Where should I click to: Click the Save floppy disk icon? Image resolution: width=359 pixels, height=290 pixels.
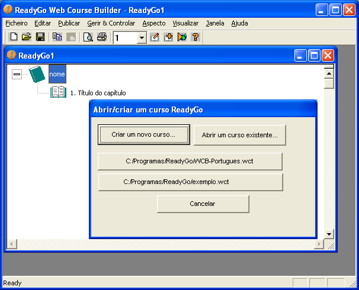[40, 37]
